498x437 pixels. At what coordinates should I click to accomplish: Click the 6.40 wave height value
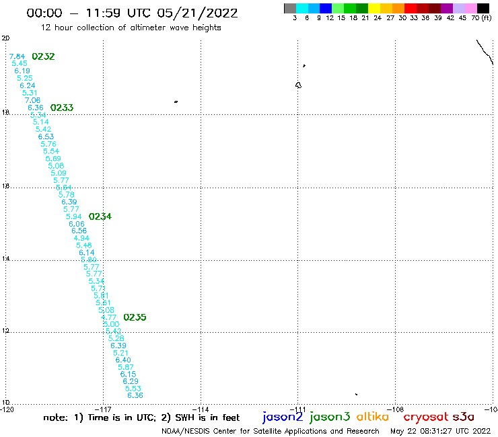click(123, 360)
